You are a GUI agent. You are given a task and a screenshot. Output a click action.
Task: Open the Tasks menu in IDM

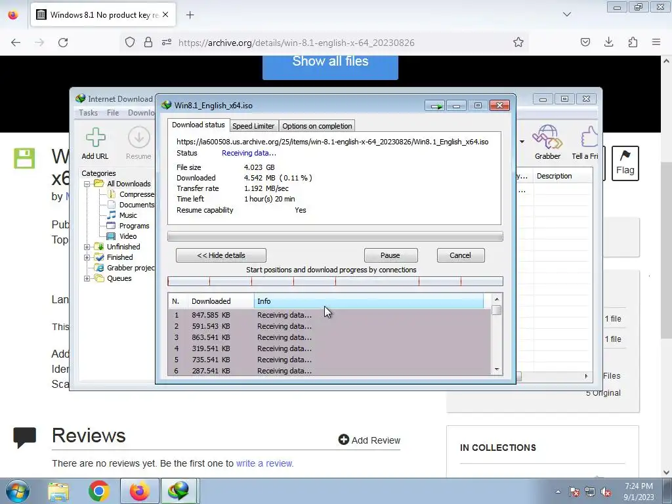(x=89, y=113)
